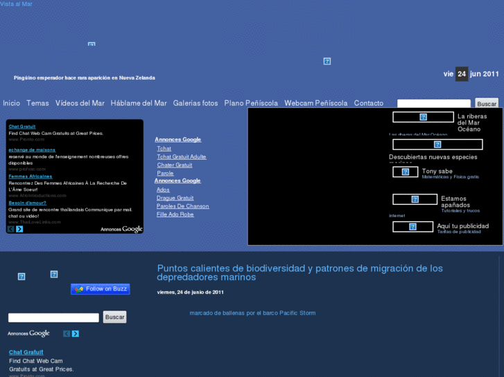Click broken image beside Estamos apañados

point(415,199)
